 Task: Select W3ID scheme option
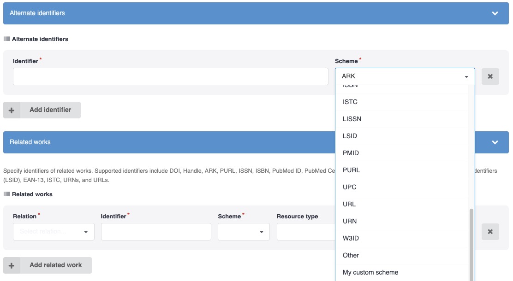pyautogui.click(x=351, y=238)
